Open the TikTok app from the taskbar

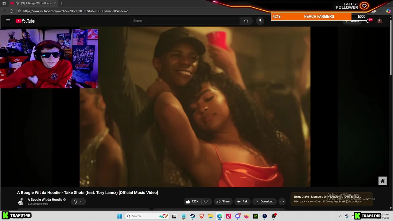(228, 216)
